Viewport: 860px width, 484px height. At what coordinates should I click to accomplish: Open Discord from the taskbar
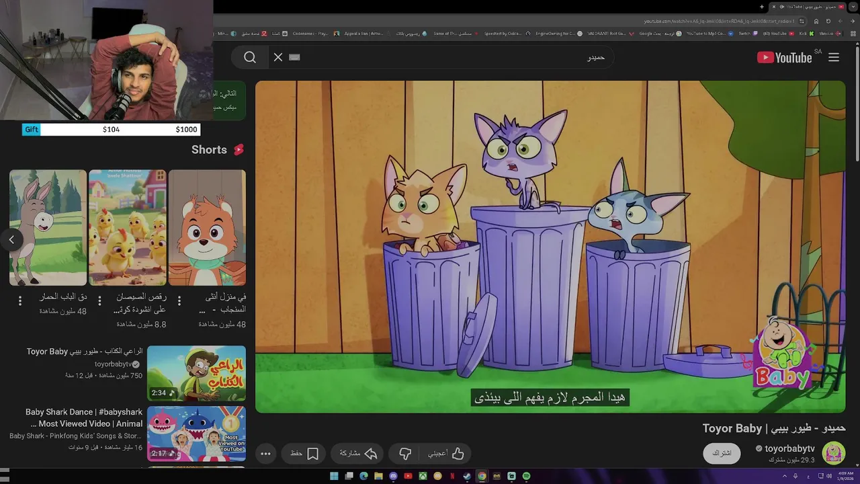393,476
